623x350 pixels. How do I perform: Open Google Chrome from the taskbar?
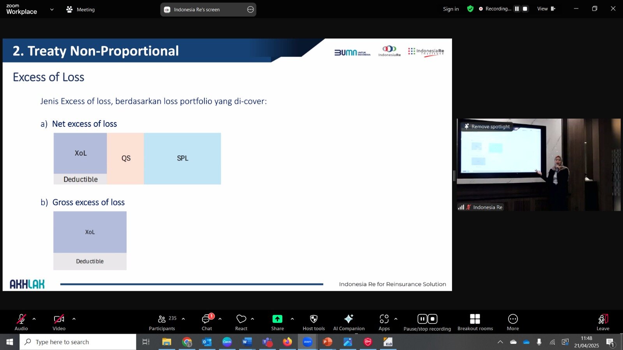(x=187, y=342)
